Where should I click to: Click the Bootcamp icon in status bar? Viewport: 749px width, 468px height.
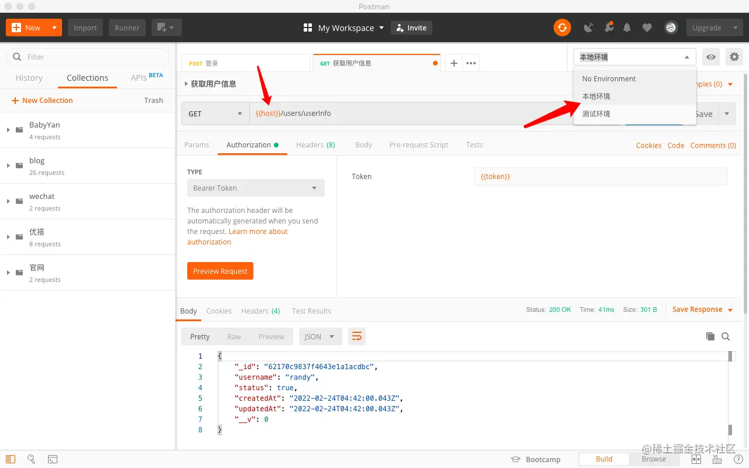(x=516, y=460)
